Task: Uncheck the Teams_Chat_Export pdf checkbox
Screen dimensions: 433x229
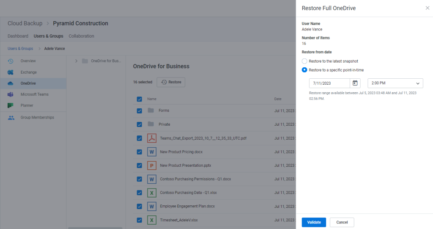Action: click(x=140, y=138)
